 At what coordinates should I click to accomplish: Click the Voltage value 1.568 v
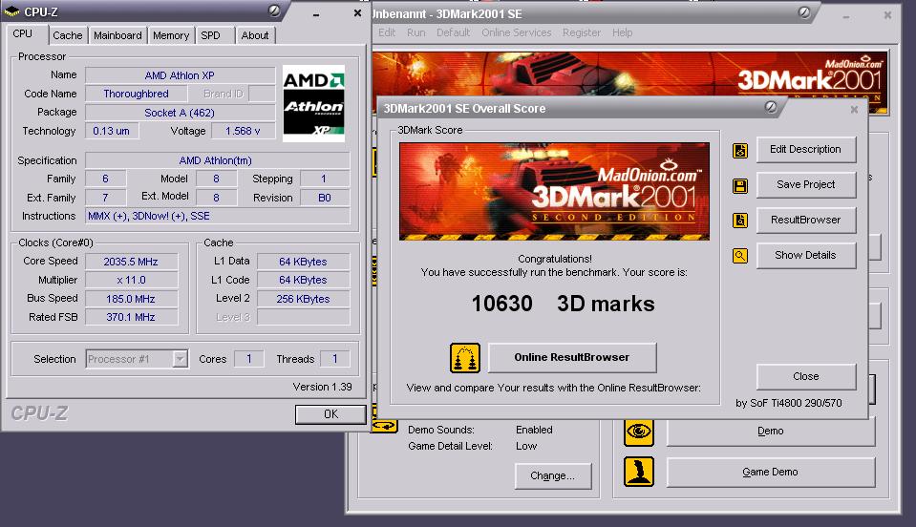pyautogui.click(x=243, y=131)
